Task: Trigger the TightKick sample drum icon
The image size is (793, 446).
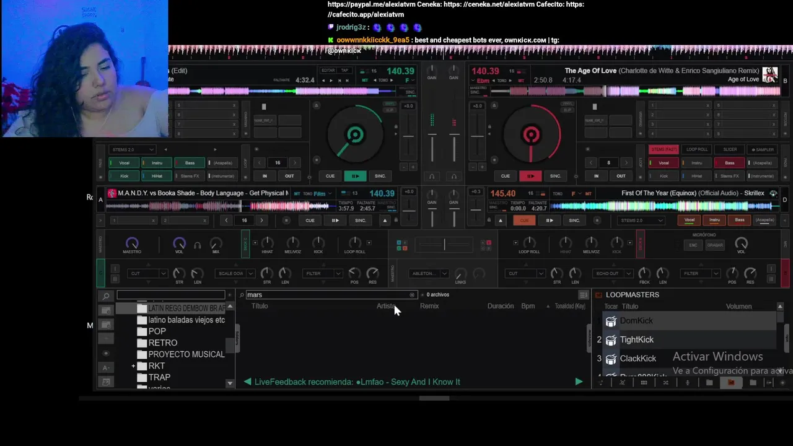Action: (x=611, y=339)
